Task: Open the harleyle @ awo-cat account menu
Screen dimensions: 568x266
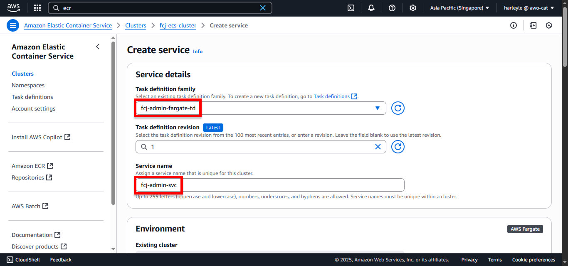Action: tap(529, 8)
